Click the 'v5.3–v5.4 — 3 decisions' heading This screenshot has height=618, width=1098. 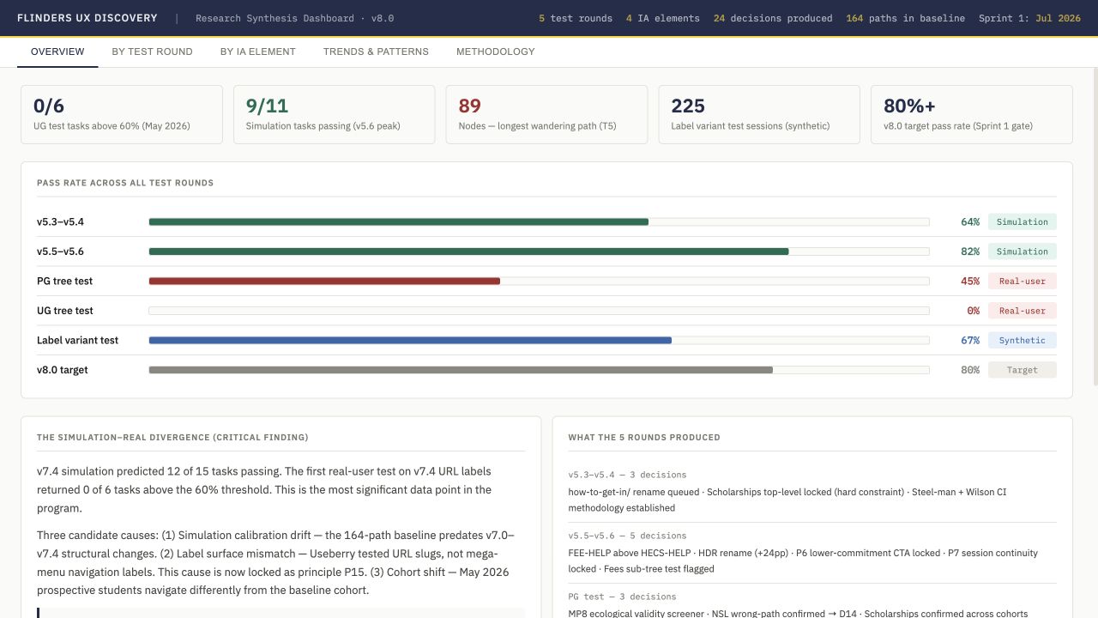coord(627,475)
